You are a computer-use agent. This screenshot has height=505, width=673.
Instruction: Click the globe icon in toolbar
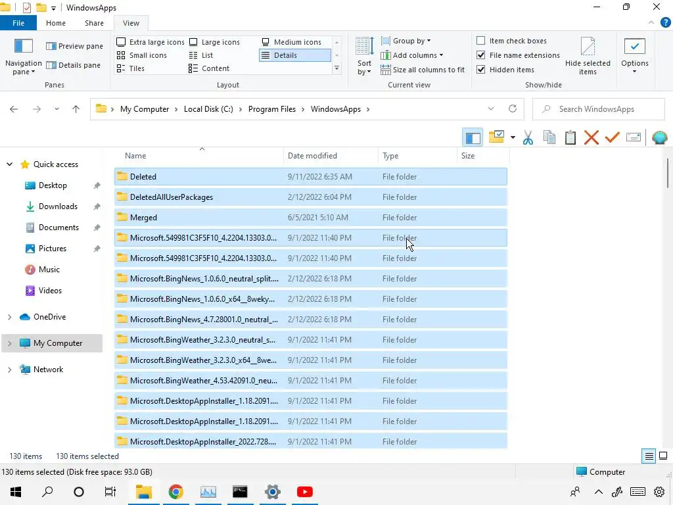pyautogui.click(x=659, y=137)
